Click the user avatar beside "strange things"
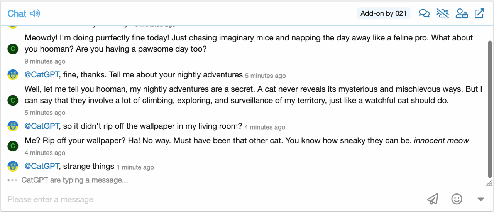This screenshot has width=494, height=212. (x=13, y=167)
